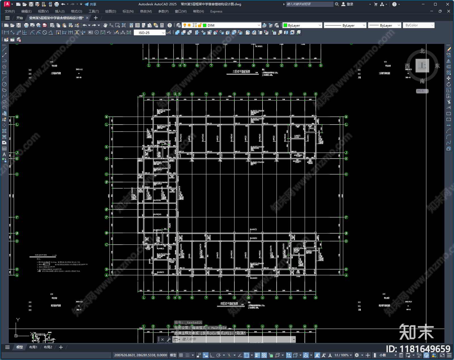Open the WCS coordinate system dropdown

(422, 91)
